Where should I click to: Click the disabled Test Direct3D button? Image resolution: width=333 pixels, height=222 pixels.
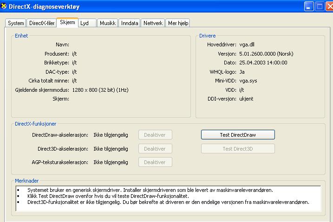[x=238, y=149]
